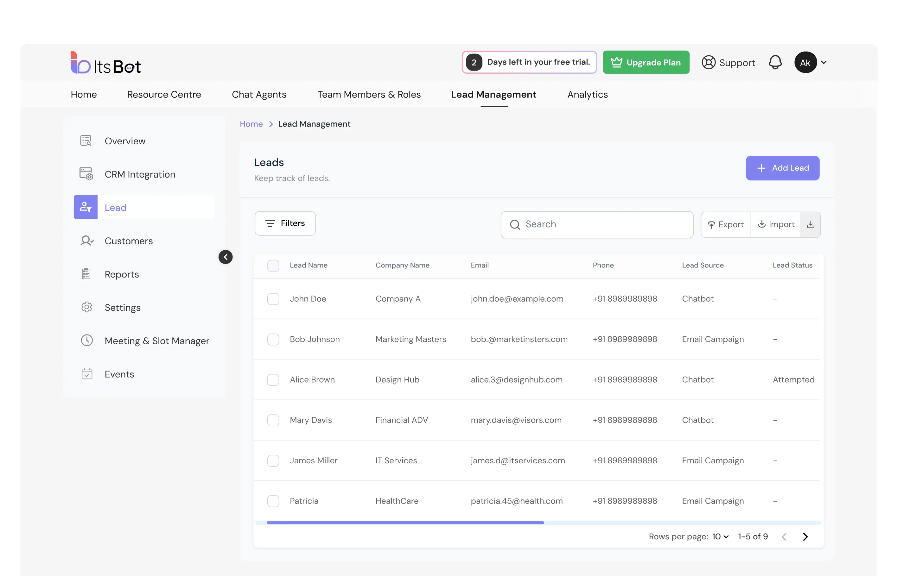Click the ItsBot logo
The height and width of the screenshot is (576, 897).
click(105, 62)
